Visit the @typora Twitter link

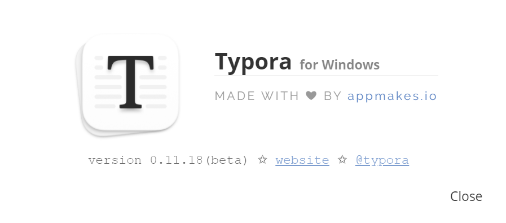pos(382,160)
